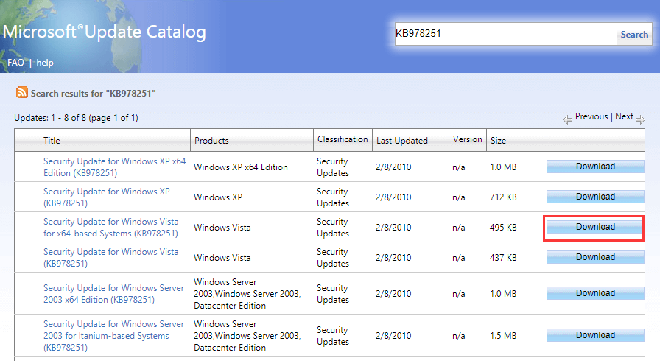Click the Previous page arrow icon
Screen dimensions: 660x361
click(568, 119)
